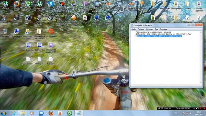
Task: Launch Mozilla Firefox from the desktop shortcut
Action: 17,5
